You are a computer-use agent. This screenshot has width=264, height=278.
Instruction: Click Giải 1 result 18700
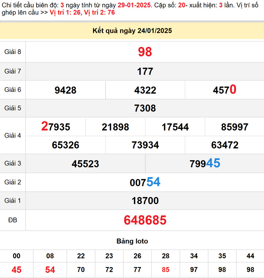pos(145,201)
